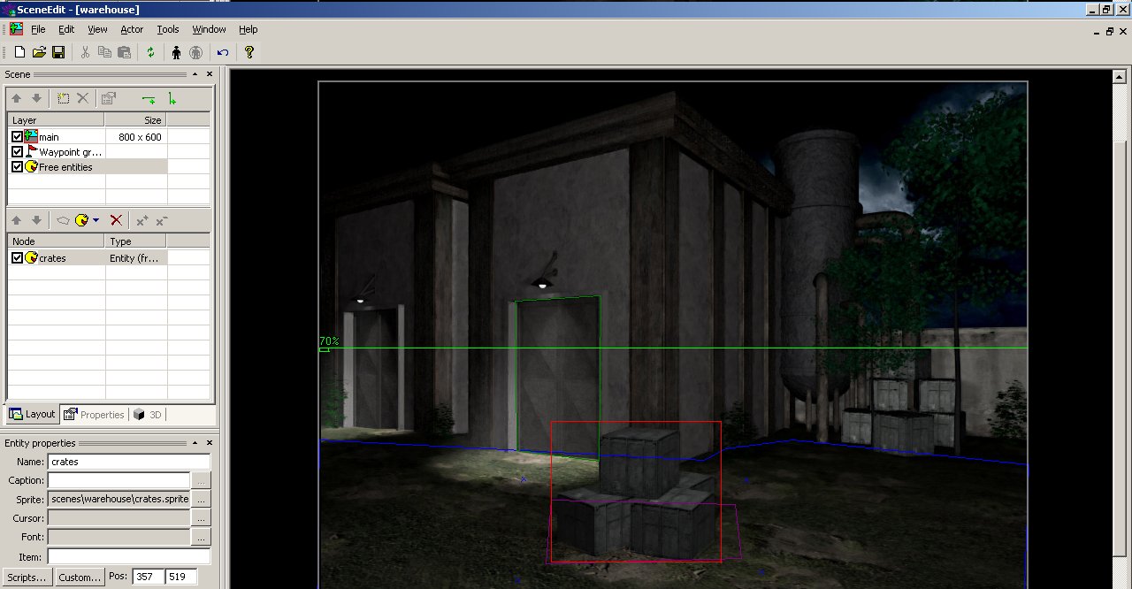Open help with question mark icon
The image size is (1132, 589).
[249, 52]
